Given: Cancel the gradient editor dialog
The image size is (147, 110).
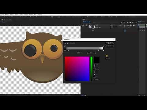Looking at the screenshot, I should pyautogui.click(x=109, y=46).
